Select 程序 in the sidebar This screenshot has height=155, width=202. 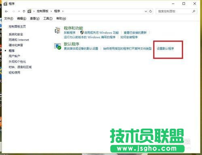point(12,51)
